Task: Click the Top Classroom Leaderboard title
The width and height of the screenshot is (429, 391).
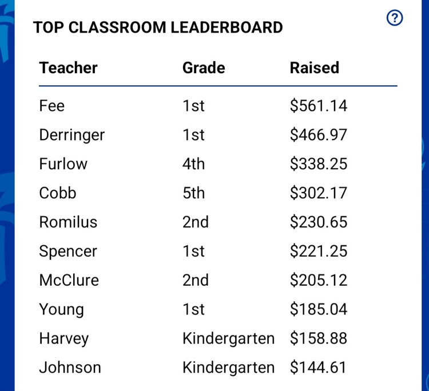Action: [x=158, y=27]
